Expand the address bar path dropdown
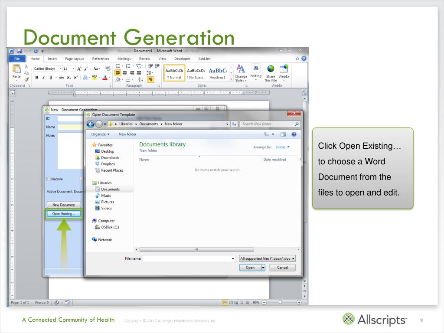The image size is (444, 333). (227, 124)
